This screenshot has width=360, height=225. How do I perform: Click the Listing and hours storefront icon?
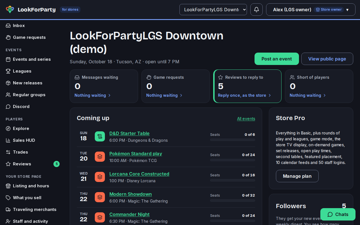point(8,186)
